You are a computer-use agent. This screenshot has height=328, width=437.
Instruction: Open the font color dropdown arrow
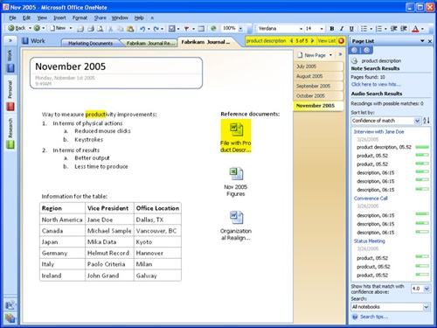[x=422, y=29]
